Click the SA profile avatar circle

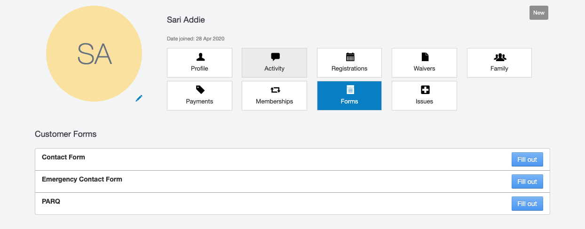point(94,54)
